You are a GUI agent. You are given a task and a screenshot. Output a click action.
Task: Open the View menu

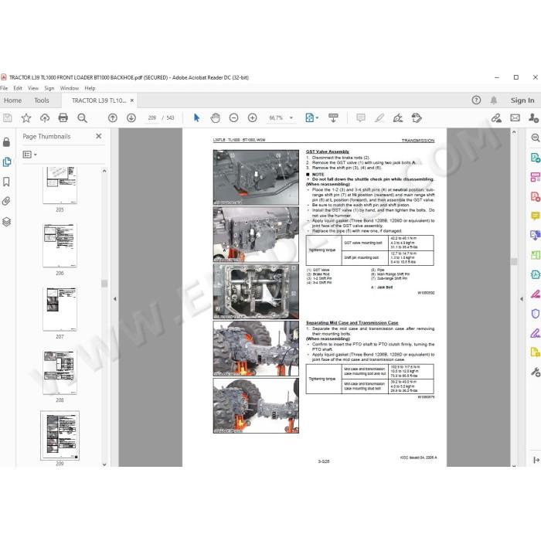pos(33,88)
